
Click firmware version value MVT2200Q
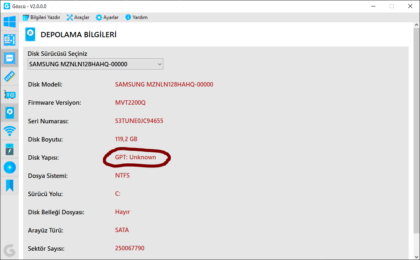point(131,103)
